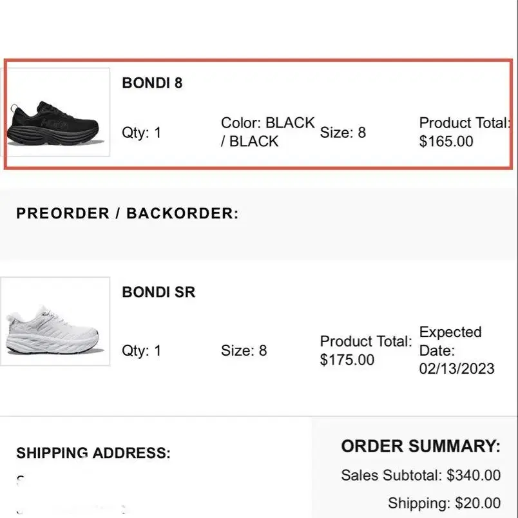
Task: Open the BONDI 8 product title
Action: (x=152, y=83)
